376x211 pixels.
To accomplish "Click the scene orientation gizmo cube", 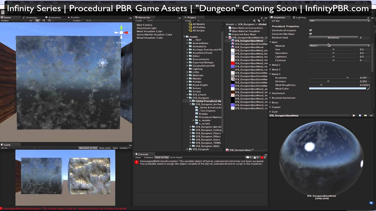I will (x=121, y=33).
